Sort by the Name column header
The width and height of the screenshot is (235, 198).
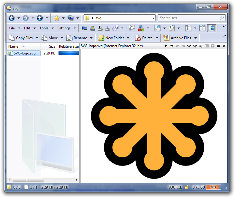[23, 47]
